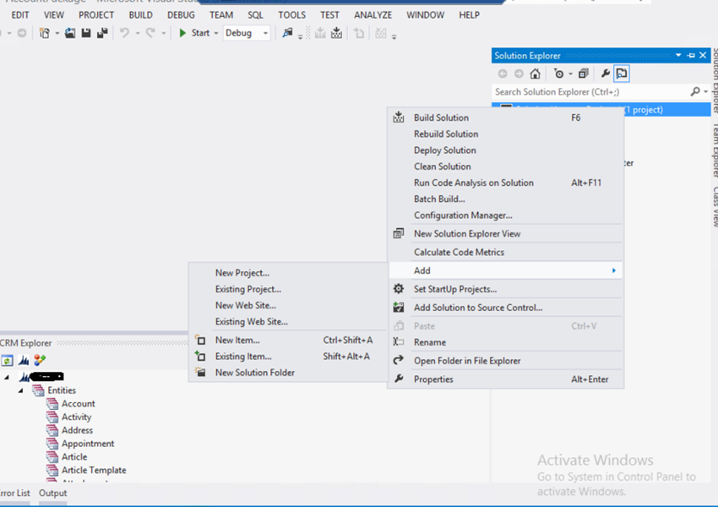Select Build Solution from context menu
The height and width of the screenshot is (507, 718).
[505, 117]
